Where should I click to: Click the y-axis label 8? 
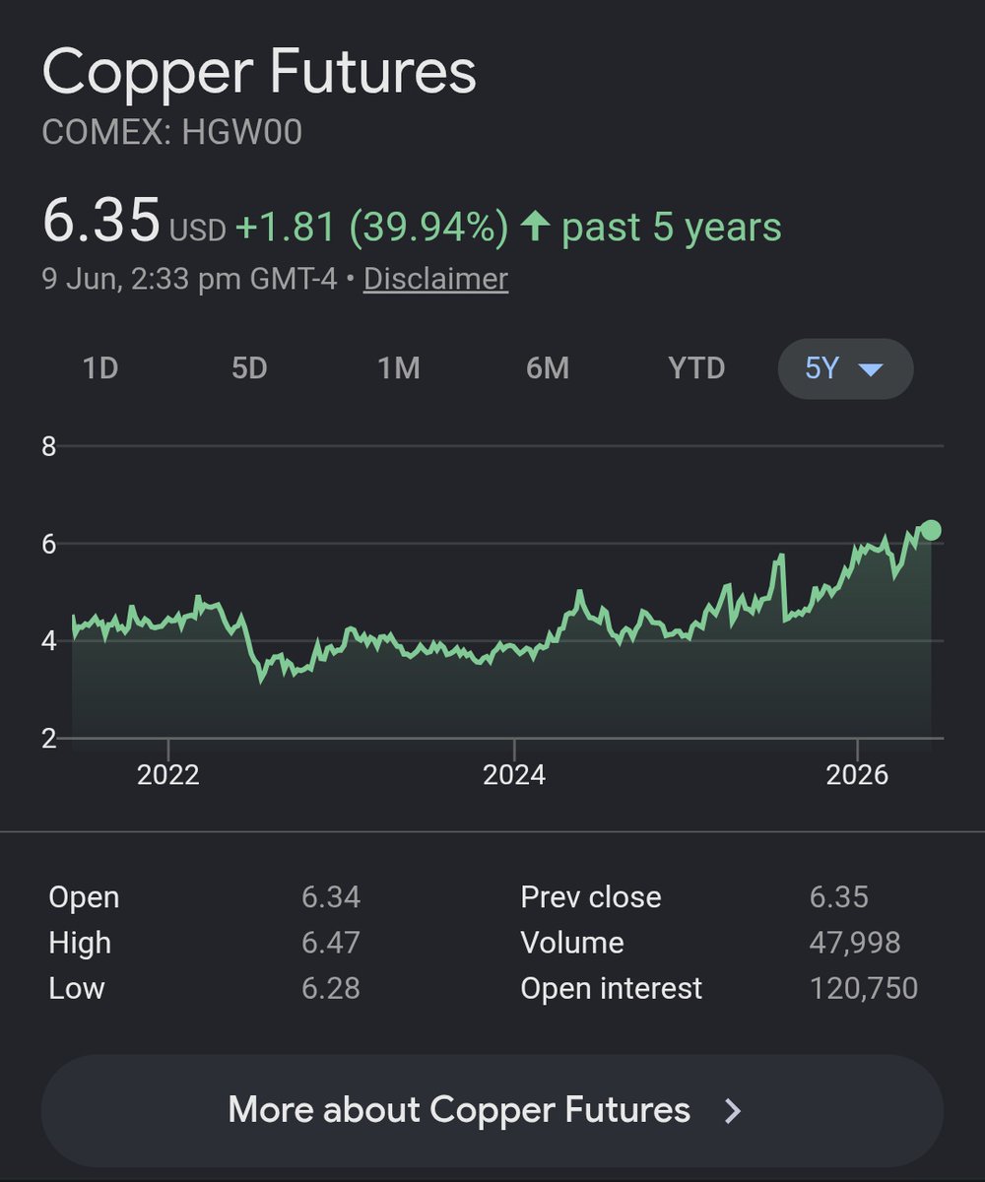(x=48, y=447)
